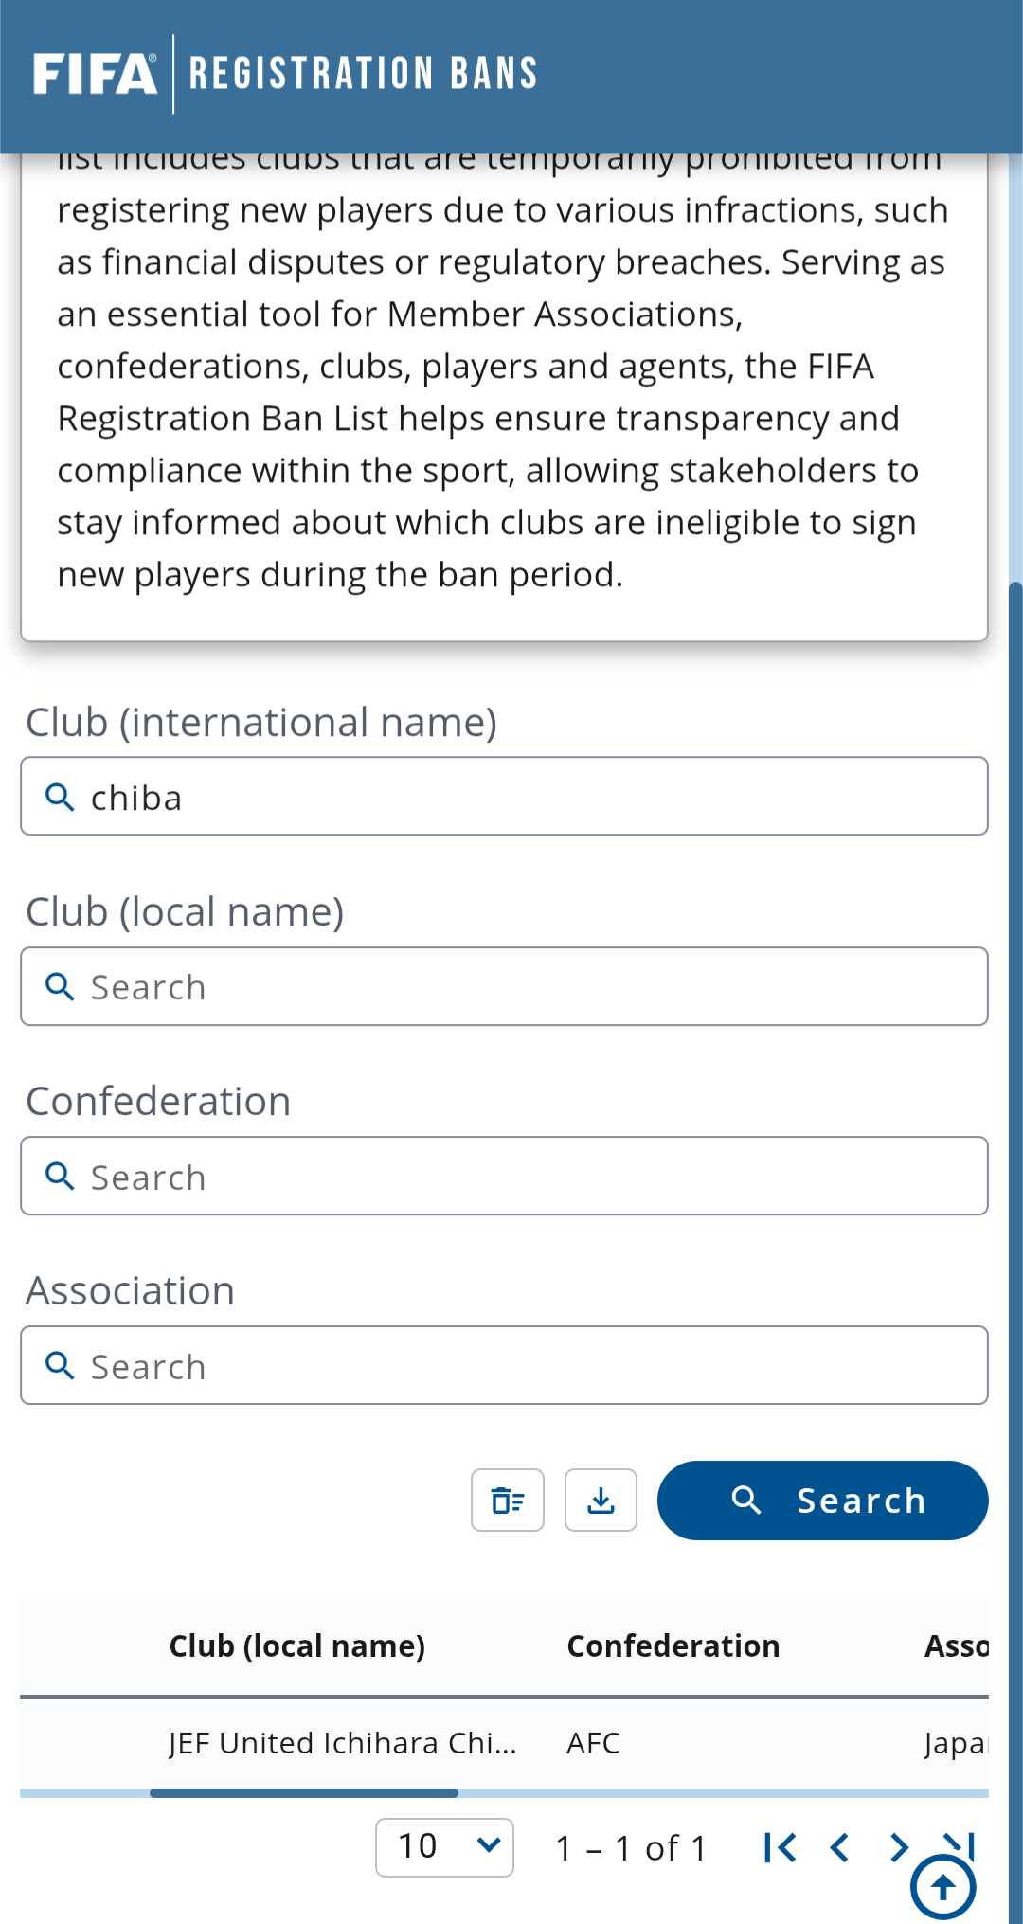The height and width of the screenshot is (1924, 1023).
Task: Focus the Association search field
Action: pos(504,1366)
